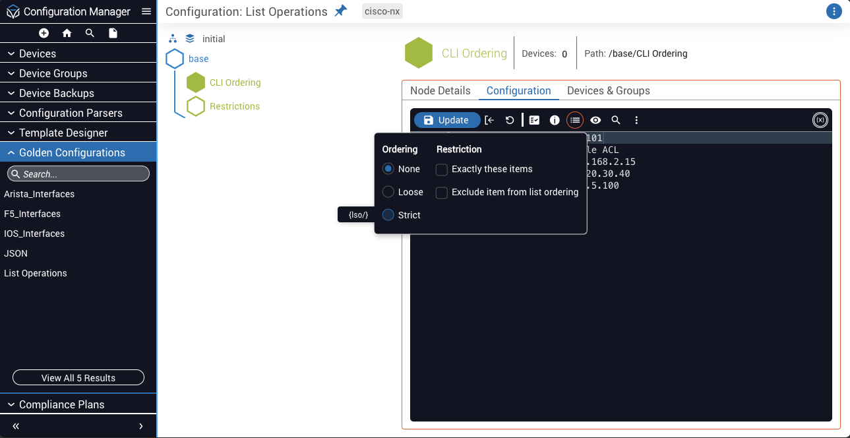The image size is (850, 438).
Task: Click the list ordering icon circled in red
Action: pos(575,120)
